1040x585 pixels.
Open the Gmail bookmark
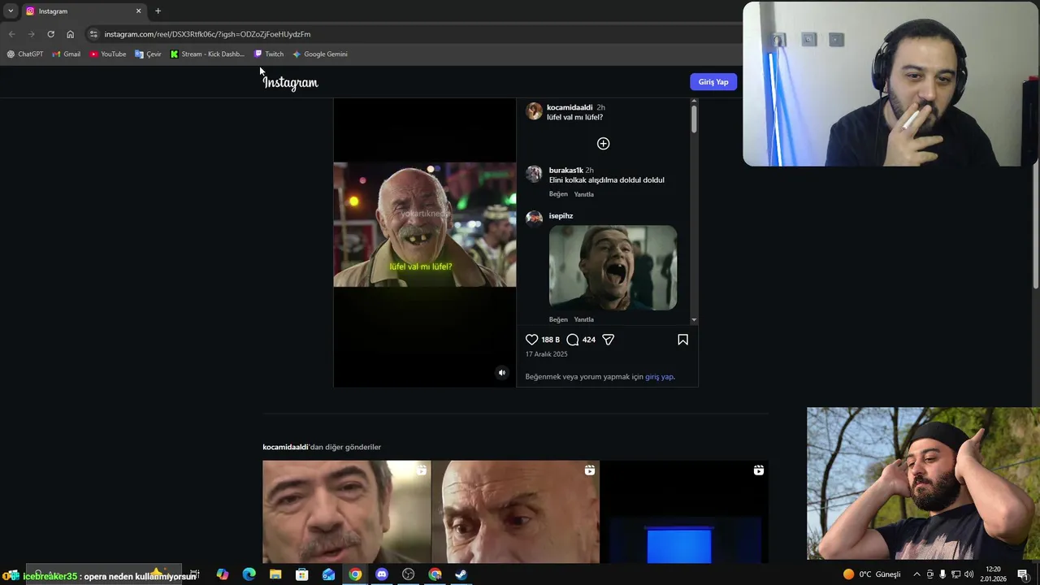click(67, 54)
